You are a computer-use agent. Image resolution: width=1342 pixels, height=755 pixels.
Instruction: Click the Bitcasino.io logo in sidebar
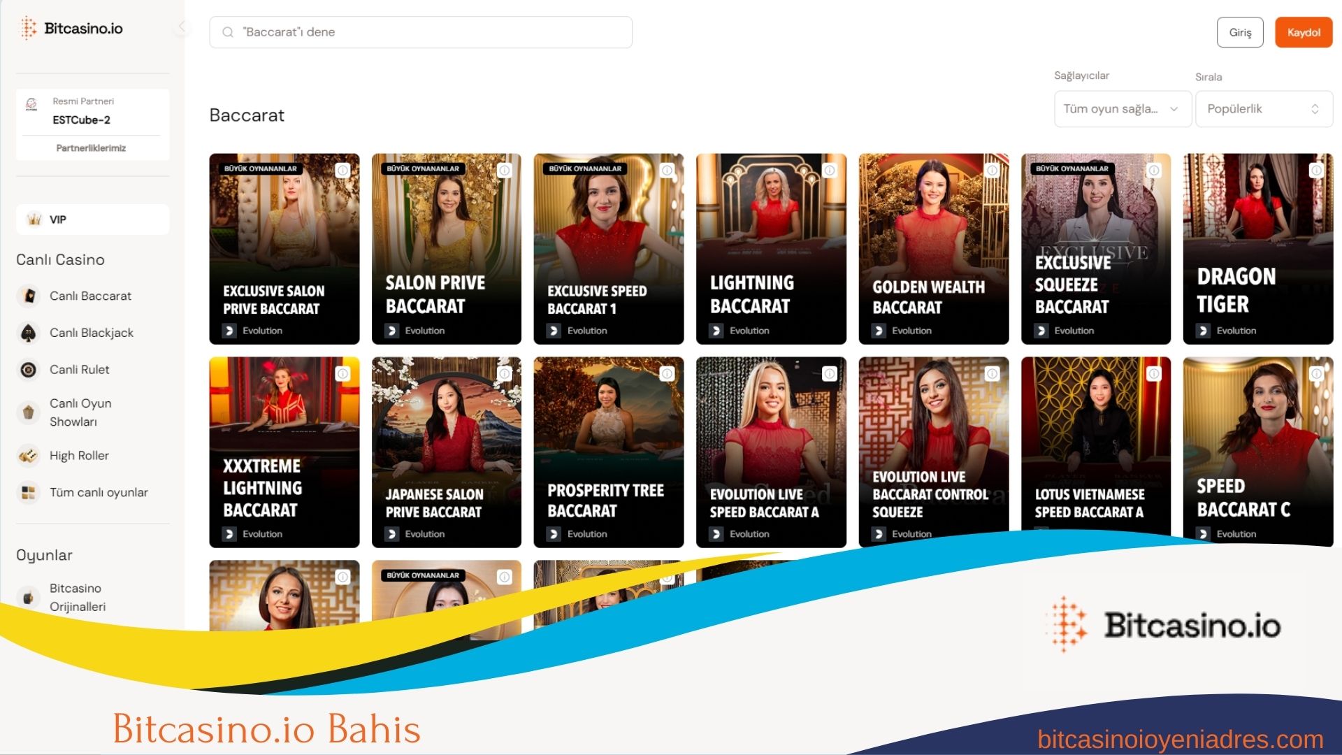(71, 29)
